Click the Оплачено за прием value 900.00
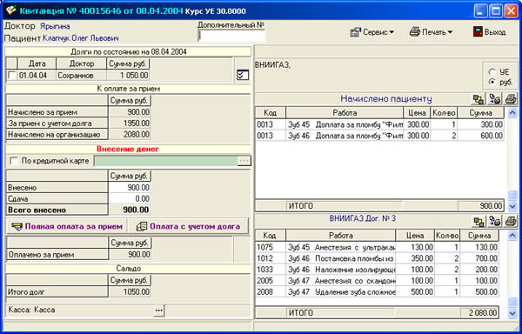 (x=130, y=255)
